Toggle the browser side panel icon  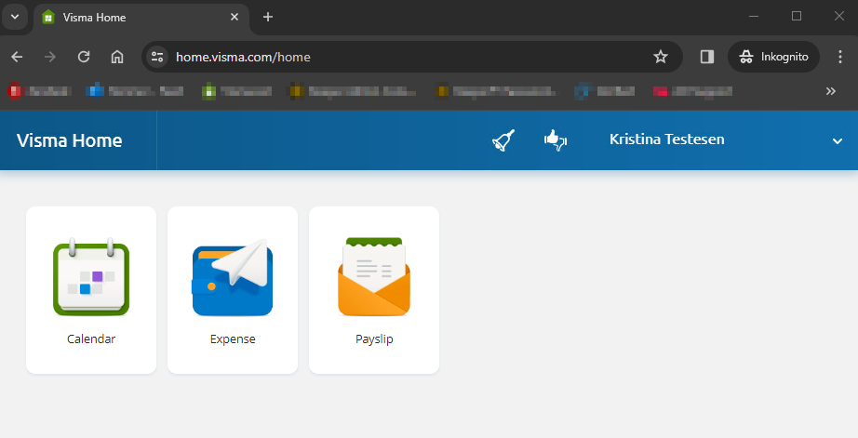tap(707, 57)
